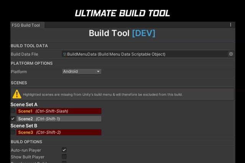Screen dimensions: 245x163
Task: Enable the Scene3 checkbox
Action: point(13,132)
